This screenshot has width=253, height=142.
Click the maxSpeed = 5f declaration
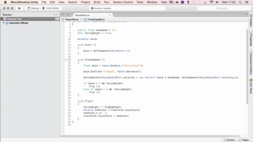[x=96, y=30]
